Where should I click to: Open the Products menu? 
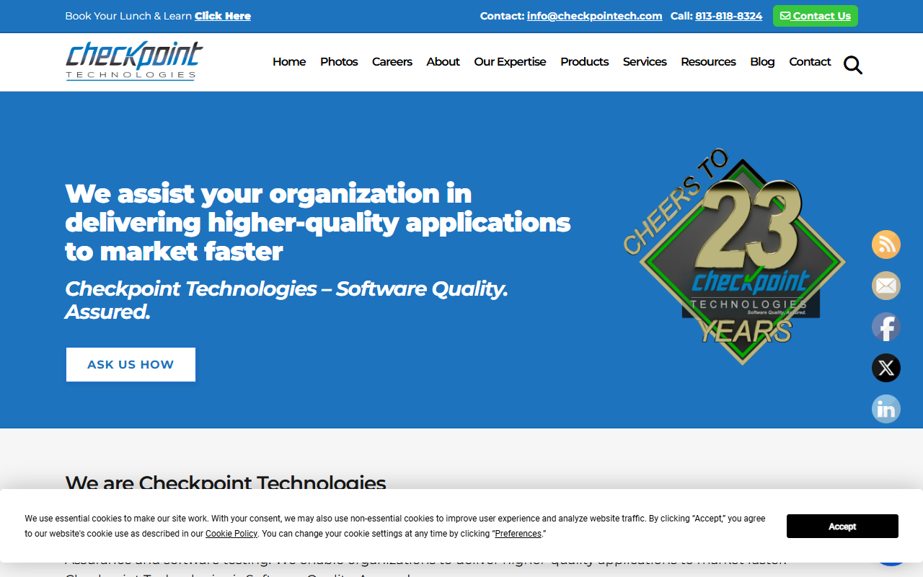tap(585, 62)
